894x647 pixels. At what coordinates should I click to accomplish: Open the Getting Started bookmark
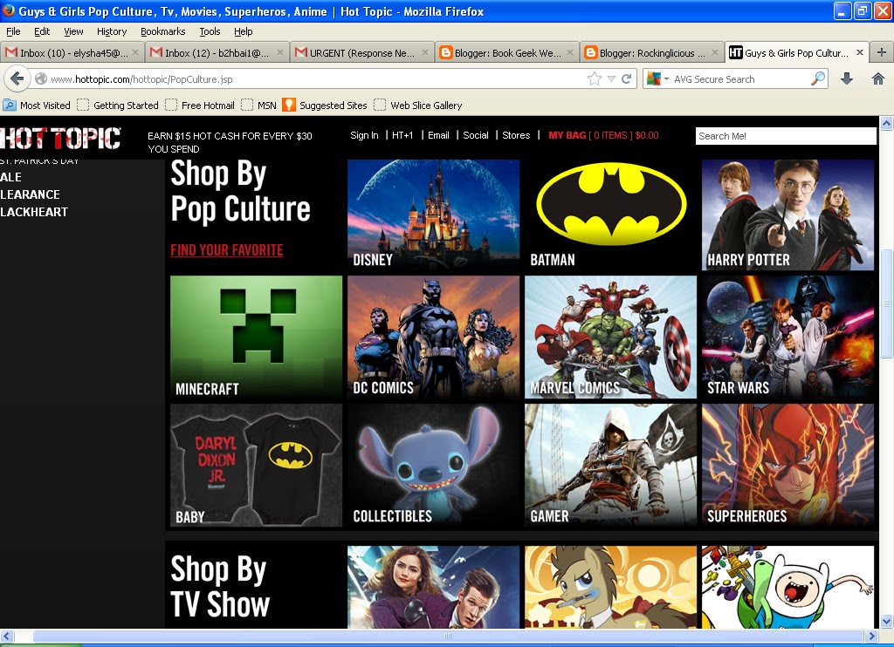[118, 106]
